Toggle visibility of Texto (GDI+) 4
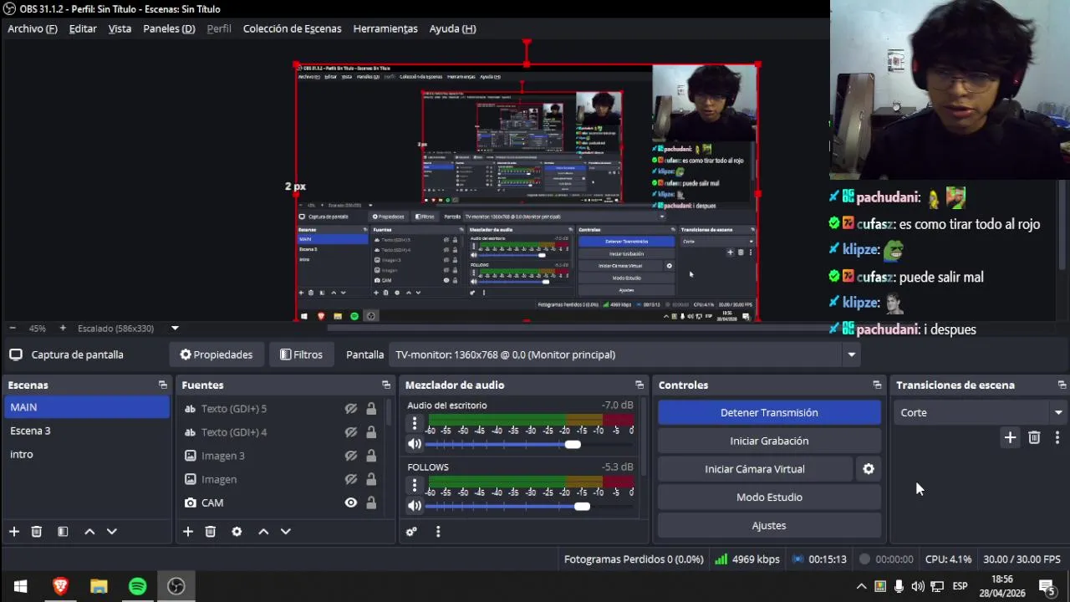1070x602 pixels. pyautogui.click(x=351, y=432)
